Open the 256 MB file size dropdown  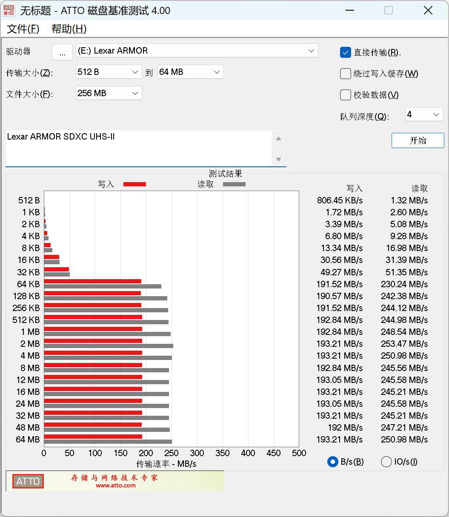coord(109,93)
